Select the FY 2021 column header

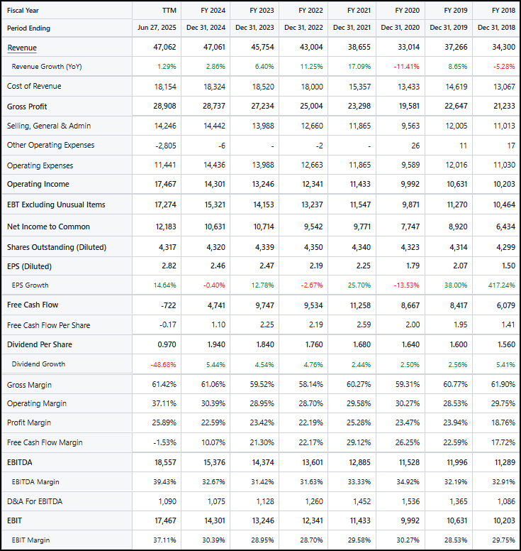tap(359, 11)
